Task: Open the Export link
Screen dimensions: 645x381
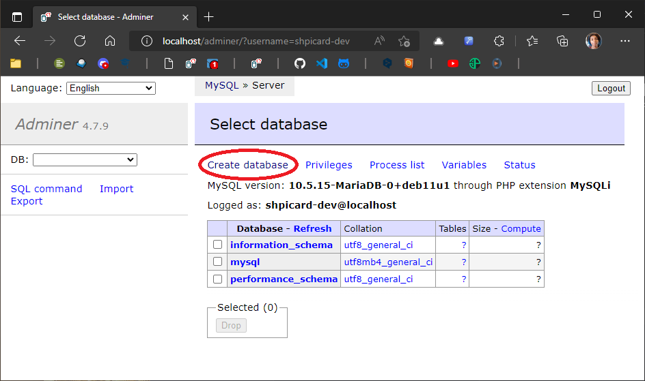Action: [27, 201]
